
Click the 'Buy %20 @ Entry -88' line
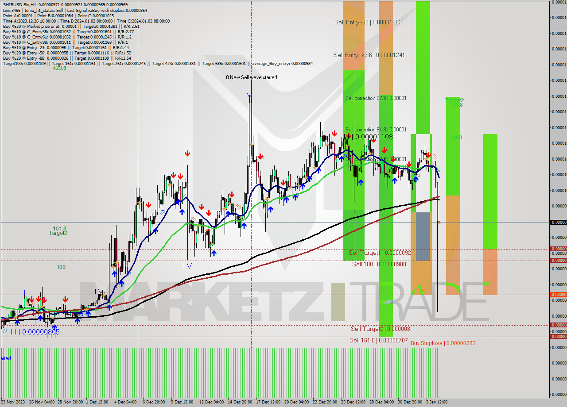(67, 58)
